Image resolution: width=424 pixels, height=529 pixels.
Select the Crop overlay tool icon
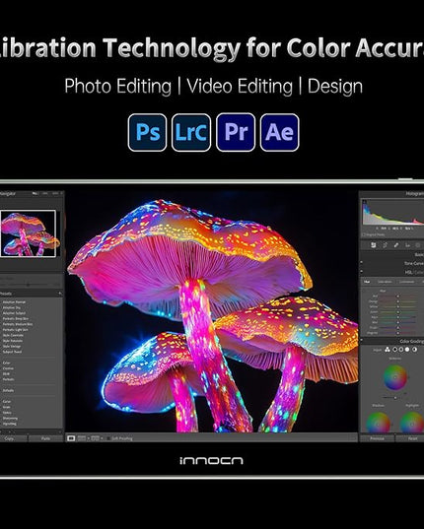386,245
